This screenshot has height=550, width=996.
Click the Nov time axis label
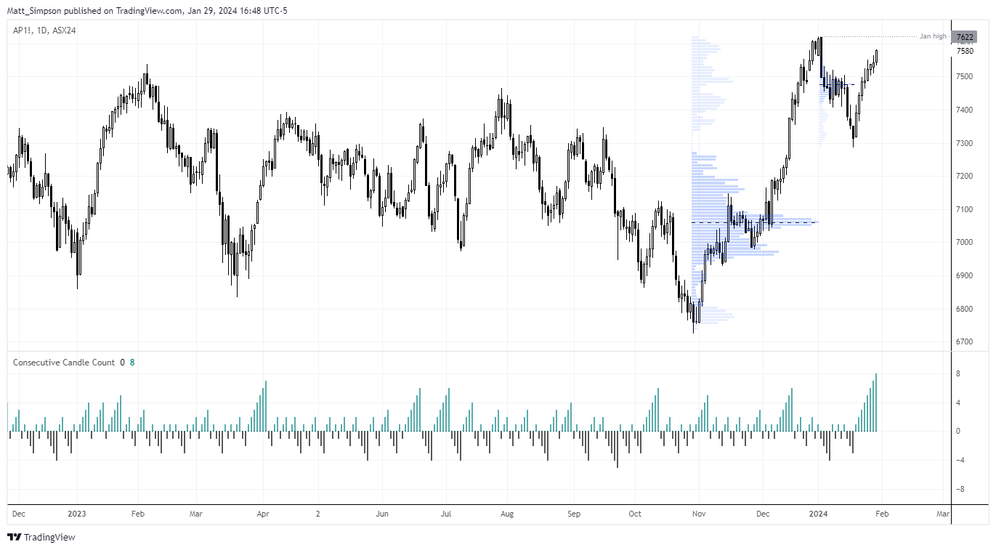click(x=697, y=514)
